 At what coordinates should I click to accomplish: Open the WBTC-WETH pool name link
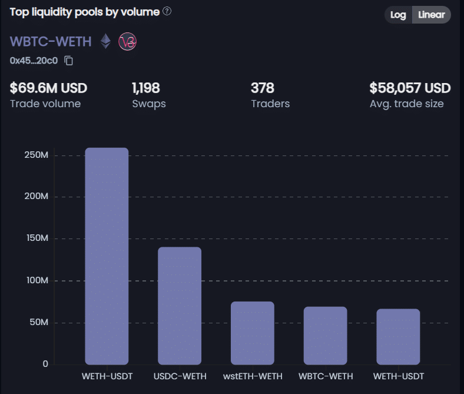pos(51,41)
